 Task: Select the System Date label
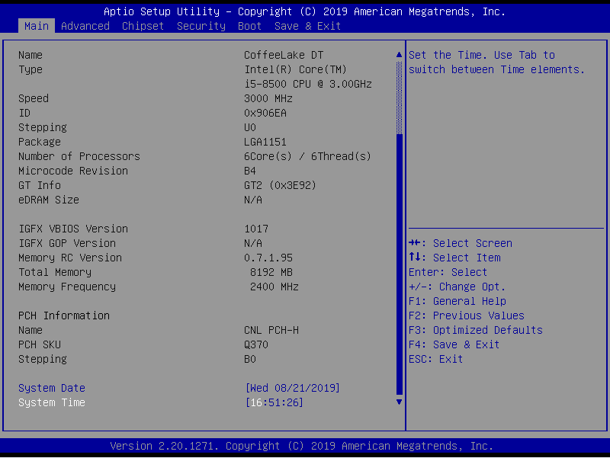52,388
